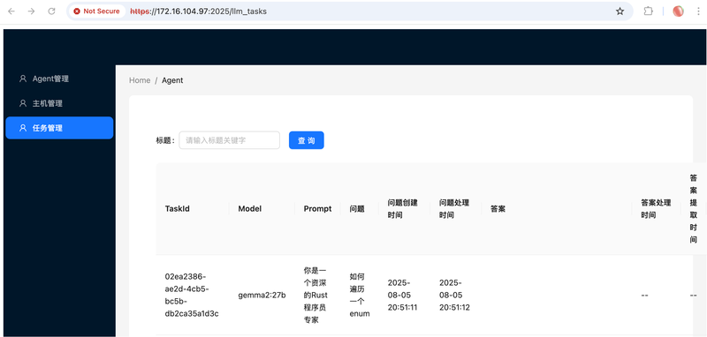Click the browser back arrow
Screen dimensions: 707x337
(x=11, y=11)
